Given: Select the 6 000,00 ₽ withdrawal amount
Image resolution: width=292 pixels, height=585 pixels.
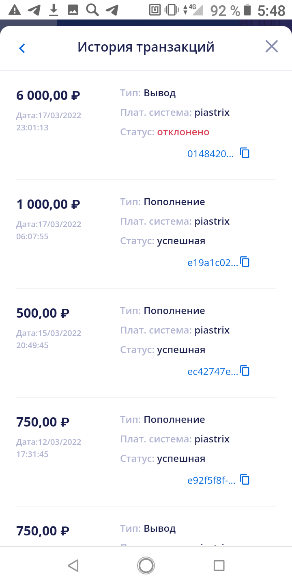Looking at the screenshot, I should [x=48, y=95].
